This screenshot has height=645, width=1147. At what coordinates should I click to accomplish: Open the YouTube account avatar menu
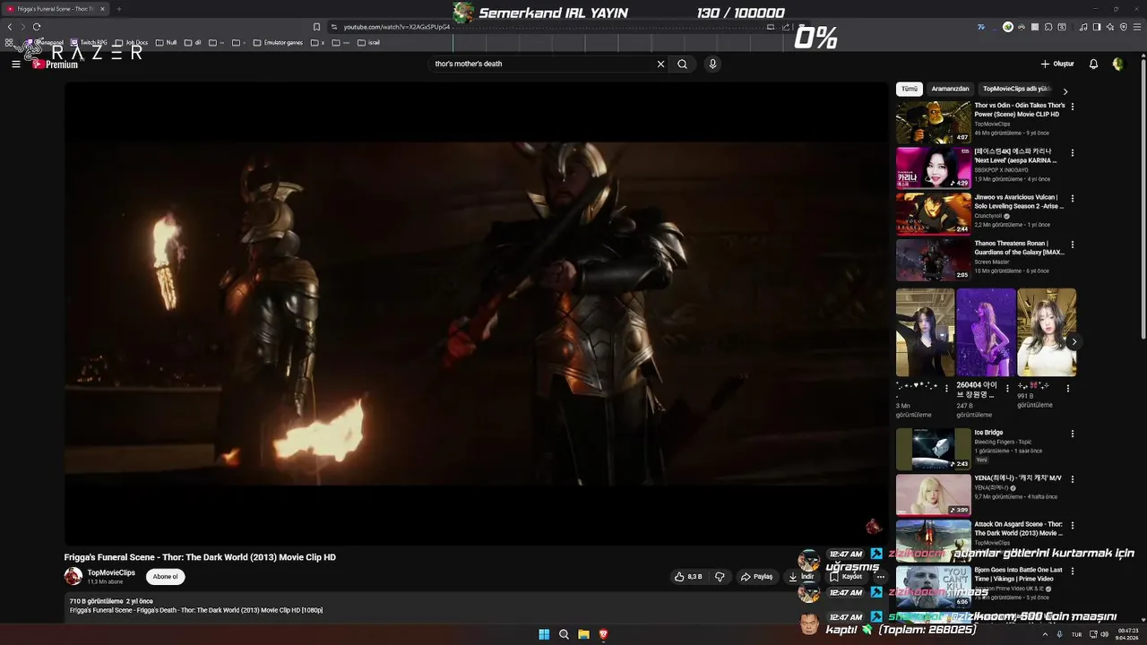1117,64
